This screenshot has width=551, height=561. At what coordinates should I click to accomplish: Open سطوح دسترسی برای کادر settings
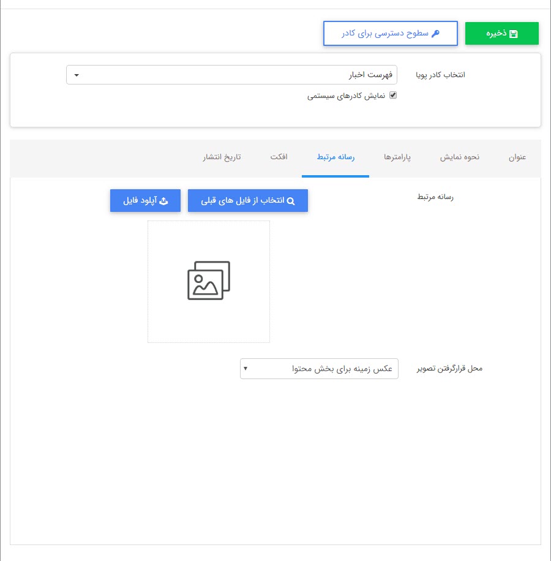click(x=391, y=33)
